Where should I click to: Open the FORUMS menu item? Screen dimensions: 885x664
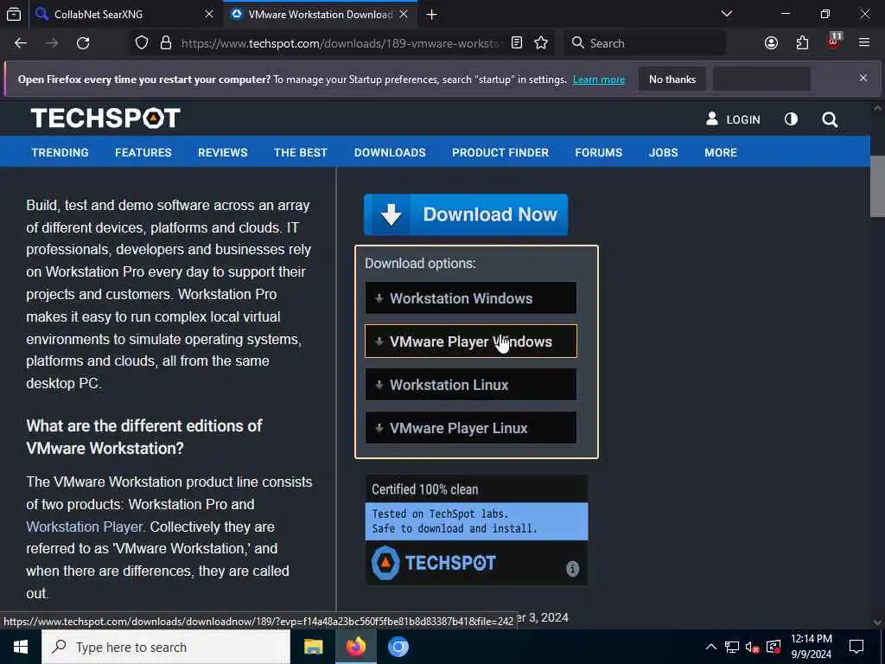point(598,152)
